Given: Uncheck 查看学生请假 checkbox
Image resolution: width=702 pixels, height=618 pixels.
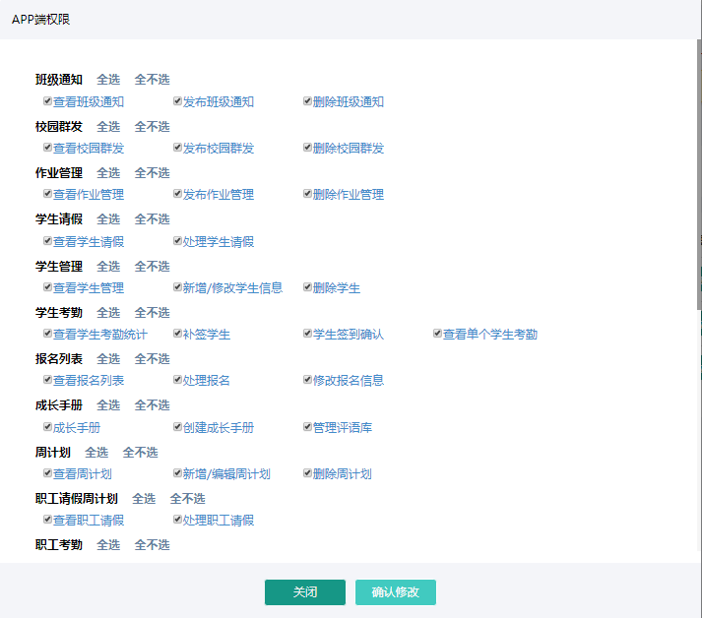Looking at the screenshot, I should point(47,241).
